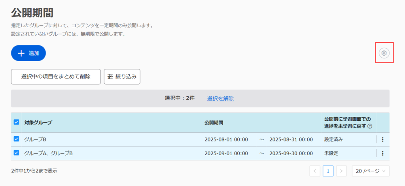405x186 pixels.
Task: Click the 対象グループ column header
Action: point(38,122)
